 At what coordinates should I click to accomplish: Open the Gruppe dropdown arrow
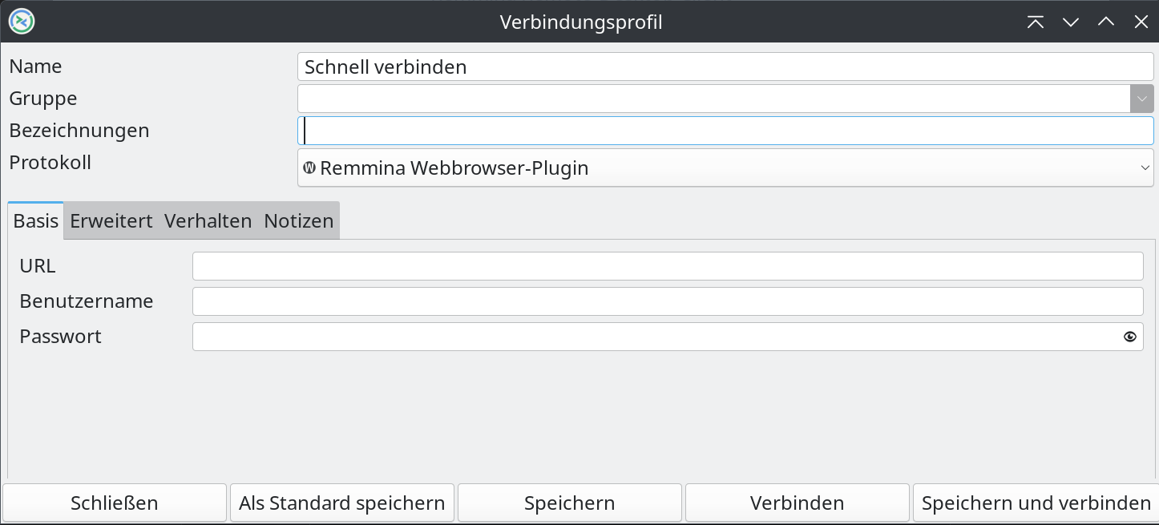click(x=1141, y=99)
